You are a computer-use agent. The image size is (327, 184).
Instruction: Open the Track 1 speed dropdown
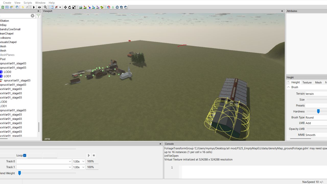83,167
